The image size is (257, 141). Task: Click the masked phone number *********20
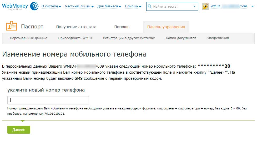pos(214,66)
